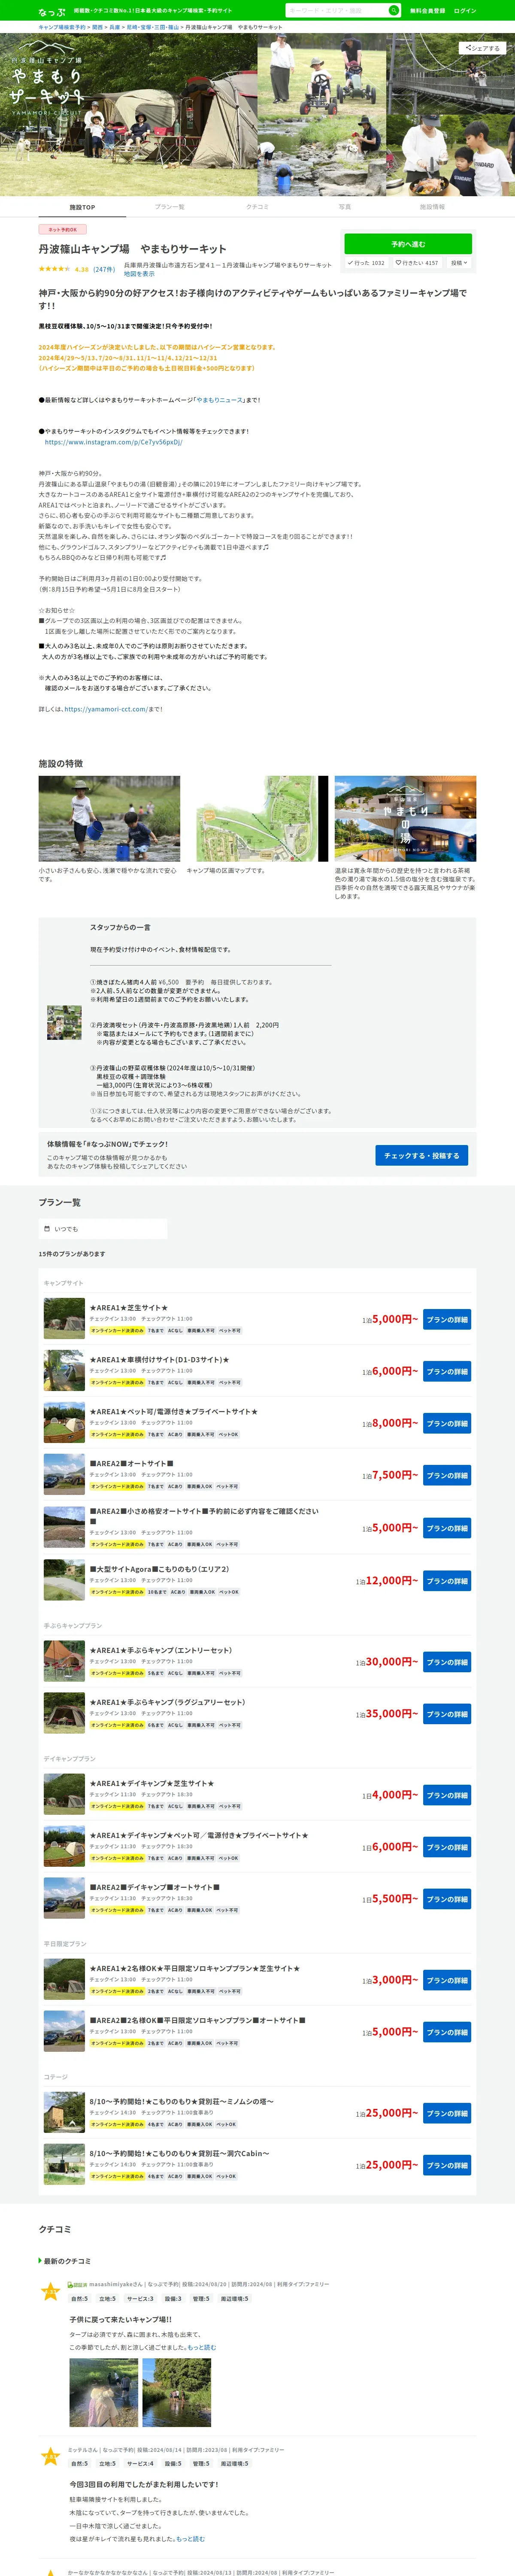Open the children-in-stream feature photo
This screenshot has width=515, height=2576.
110,819
